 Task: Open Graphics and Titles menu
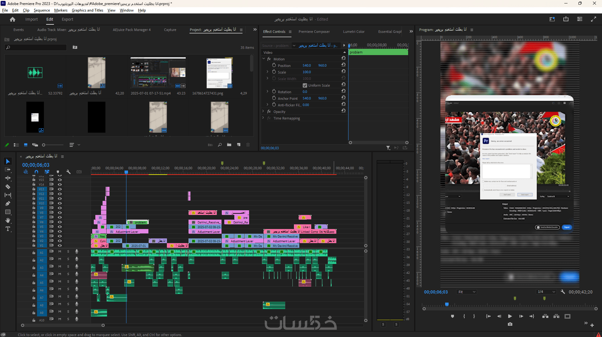[88, 10]
